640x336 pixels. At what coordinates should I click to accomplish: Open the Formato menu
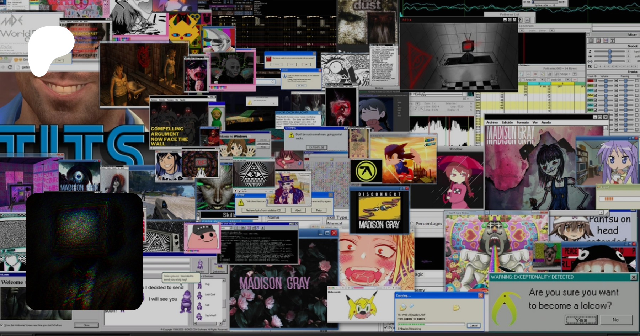[x=522, y=122]
